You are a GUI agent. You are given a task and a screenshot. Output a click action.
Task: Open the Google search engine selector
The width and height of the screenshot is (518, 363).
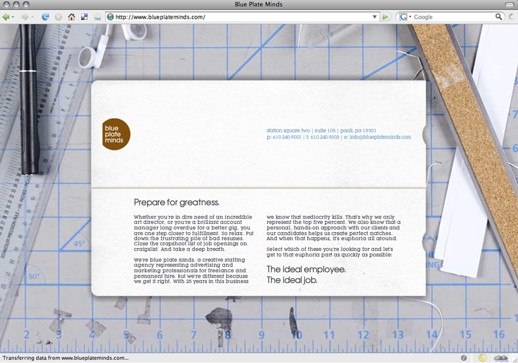tap(405, 17)
